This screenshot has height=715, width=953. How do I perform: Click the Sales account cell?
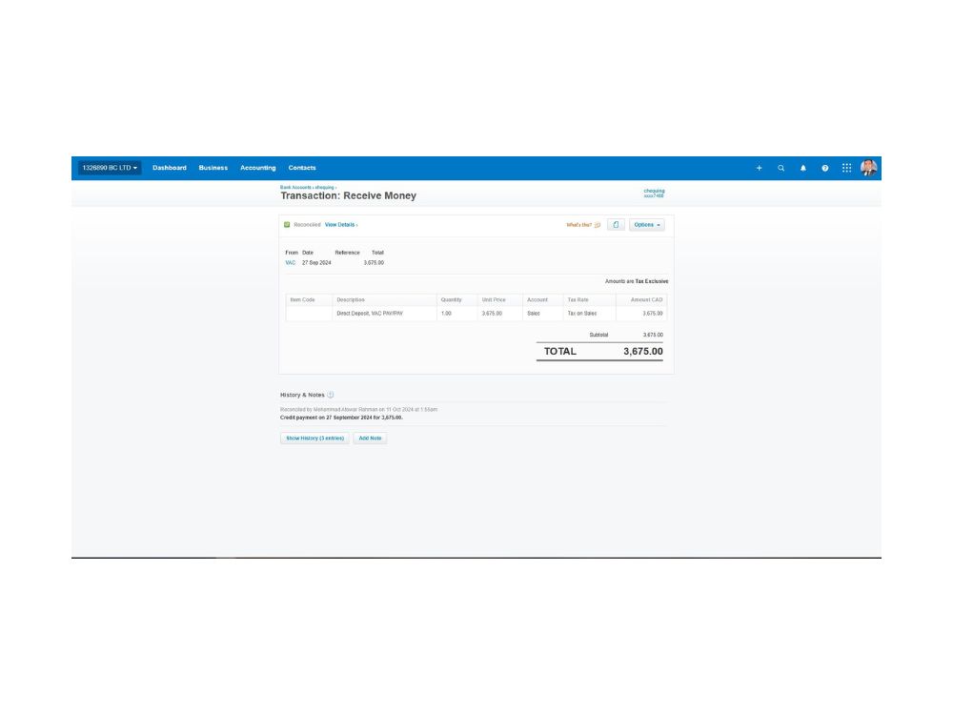click(541, 314)
